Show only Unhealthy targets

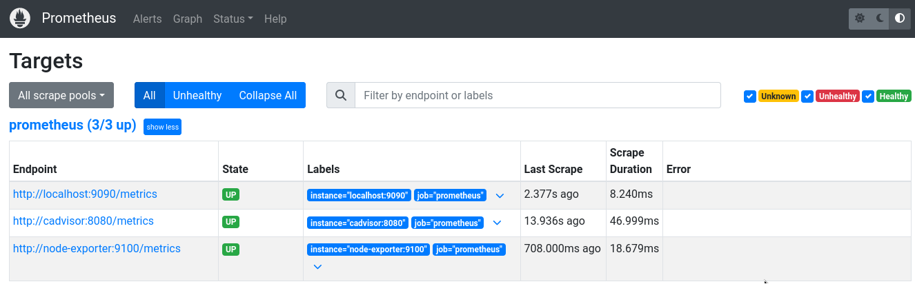pyautogui.click(x=197, y=95)
